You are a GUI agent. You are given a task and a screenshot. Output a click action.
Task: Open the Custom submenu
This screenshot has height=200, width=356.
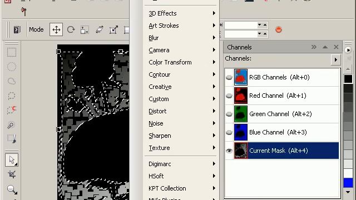(x=181, y=99)
